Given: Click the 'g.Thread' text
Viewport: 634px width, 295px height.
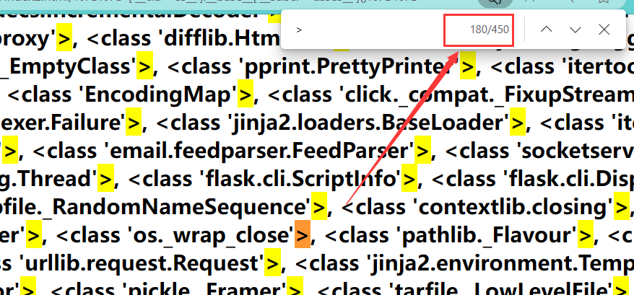Looking at the screenshot, I should coord(49,179).
